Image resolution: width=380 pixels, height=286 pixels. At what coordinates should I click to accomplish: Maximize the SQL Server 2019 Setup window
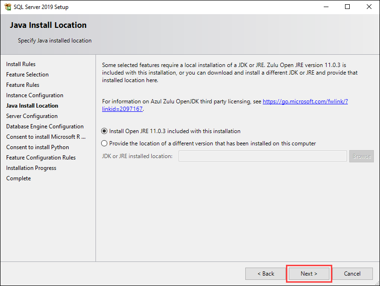coord(347,7)
